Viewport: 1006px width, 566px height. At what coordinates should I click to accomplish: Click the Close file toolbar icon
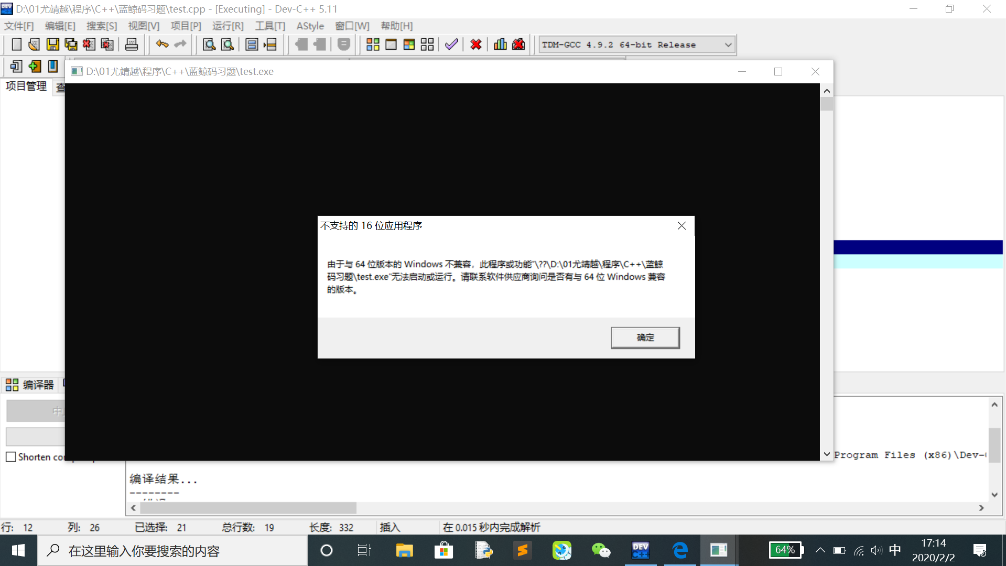coord(89,45)
